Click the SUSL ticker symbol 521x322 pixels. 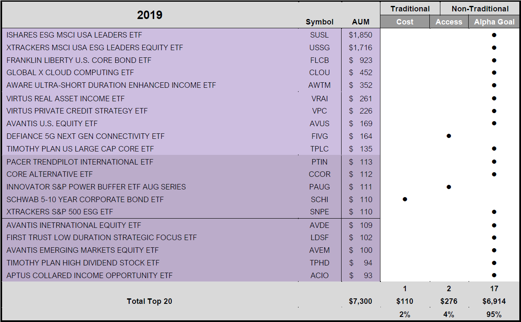pyautogui.click(x=319, y=35)
